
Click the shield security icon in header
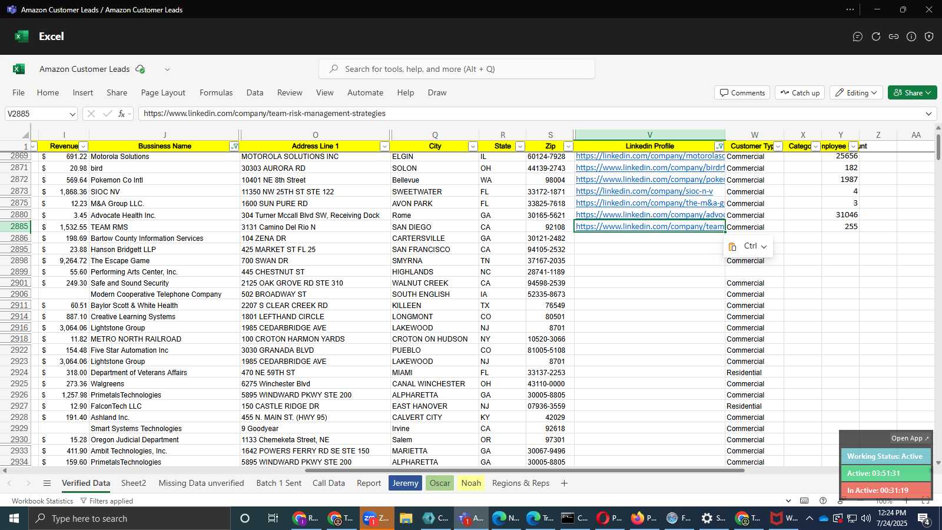929,37
